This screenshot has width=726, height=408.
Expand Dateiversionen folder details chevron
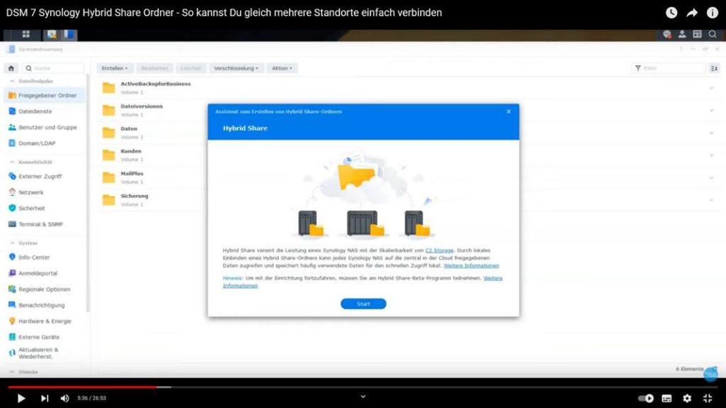[x=711, y=111]
